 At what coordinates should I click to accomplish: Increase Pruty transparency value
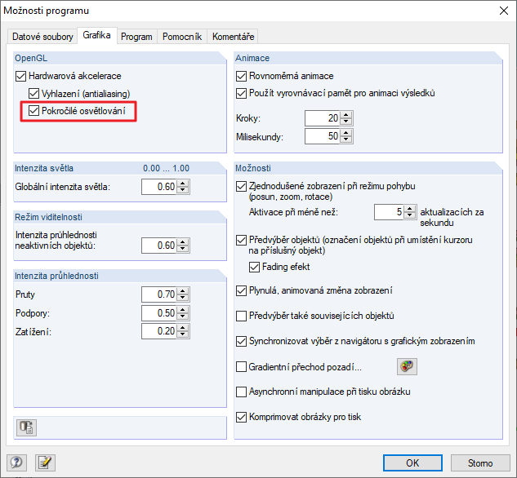pos(183,290)
